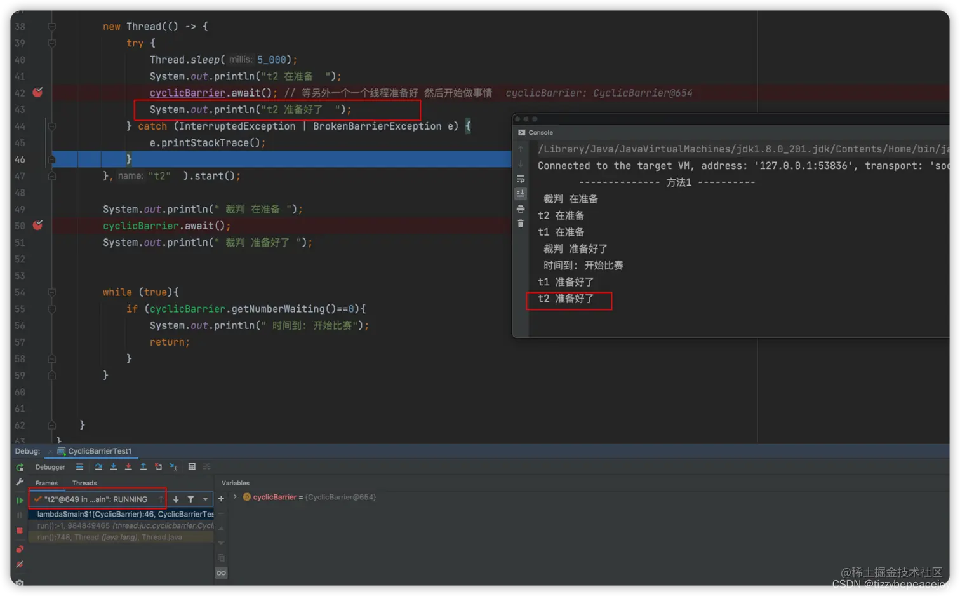
Task: Expand the cyclicBarrier variable node
Action: coord(235,497)
